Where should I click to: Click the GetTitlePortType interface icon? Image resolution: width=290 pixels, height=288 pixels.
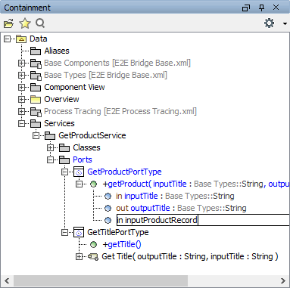(x=79, y=232)
